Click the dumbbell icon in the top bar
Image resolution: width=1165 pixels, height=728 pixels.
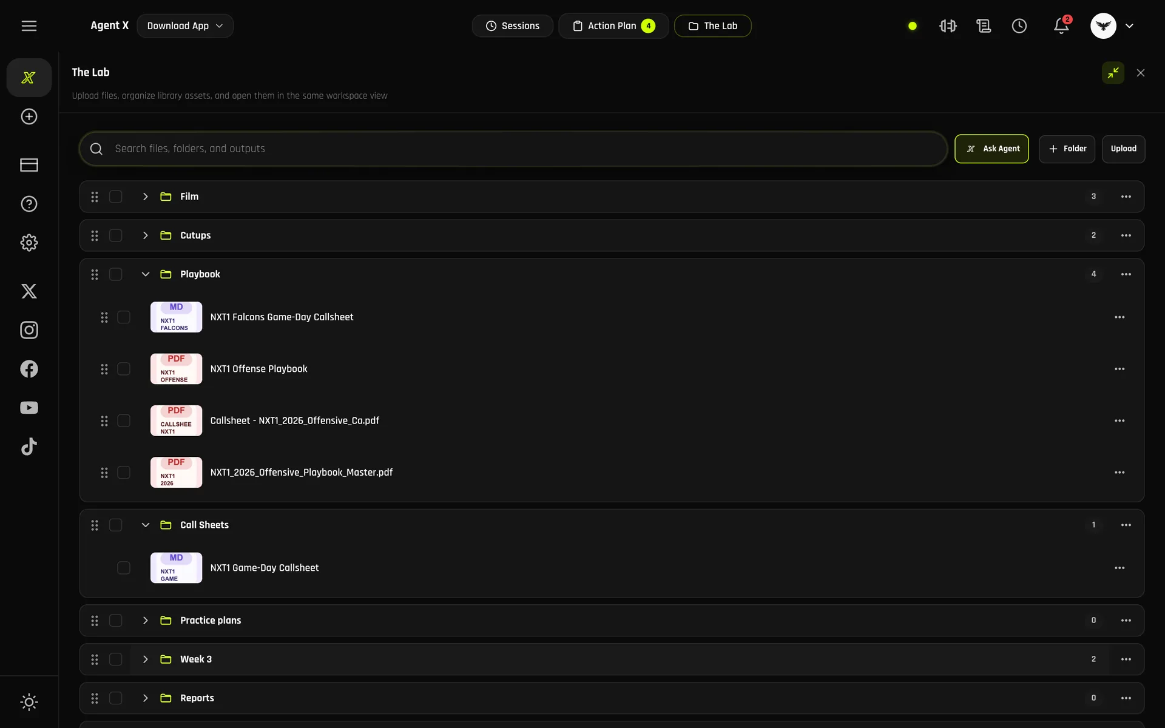(948, 25)
